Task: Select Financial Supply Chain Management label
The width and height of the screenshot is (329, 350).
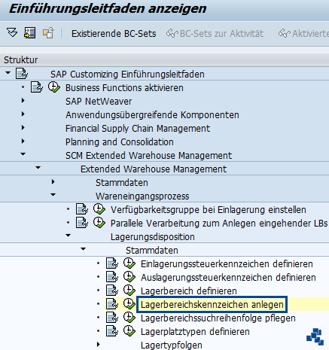Action: [x=138, y=129]
